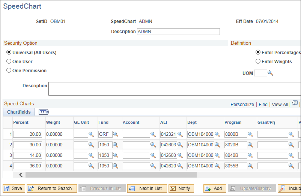Switch to Chartfields tab
Screen dimensions: 301x196
tap(19, 112)
